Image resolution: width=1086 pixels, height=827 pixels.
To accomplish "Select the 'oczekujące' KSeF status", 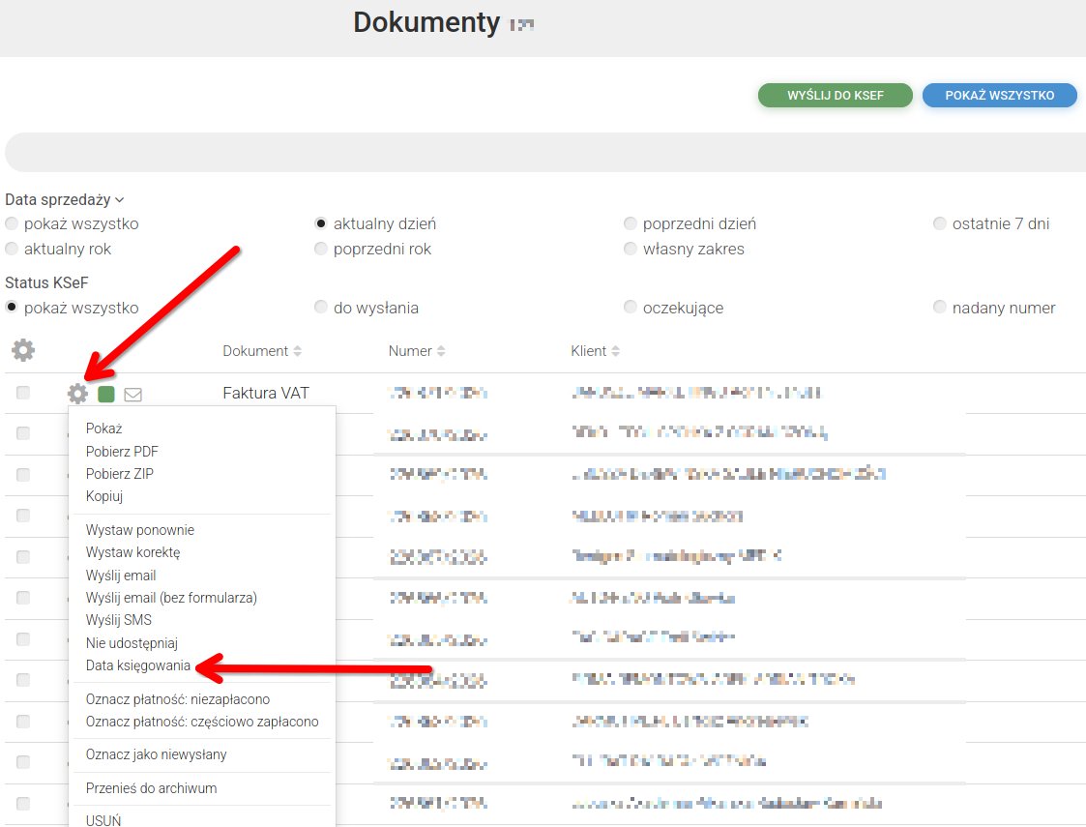I will (630, 307).
